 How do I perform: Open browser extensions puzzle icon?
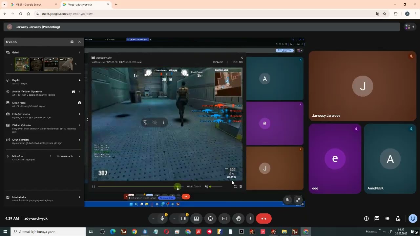tap(395, 14)
